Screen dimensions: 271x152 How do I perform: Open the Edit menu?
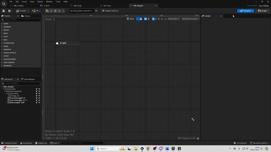[x=17, y=2]
